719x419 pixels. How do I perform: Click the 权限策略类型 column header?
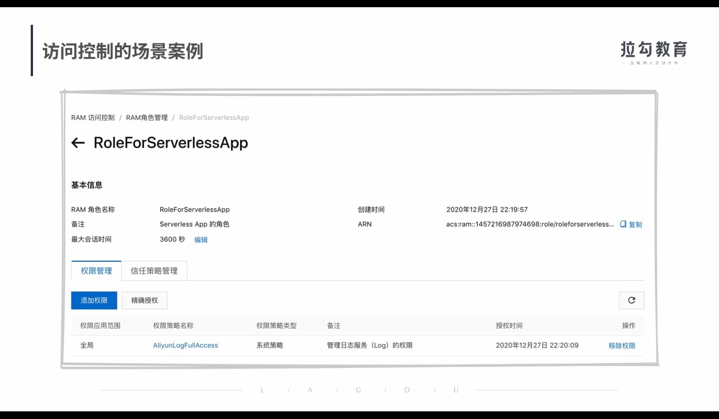pyautogui.click(x=276, y=326)
